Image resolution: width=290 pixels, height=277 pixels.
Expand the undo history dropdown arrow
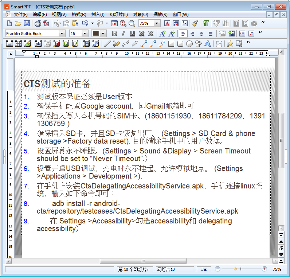coord(92,23)
